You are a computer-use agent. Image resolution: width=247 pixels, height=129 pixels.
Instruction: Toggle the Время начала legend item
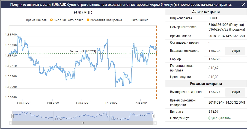33,20
